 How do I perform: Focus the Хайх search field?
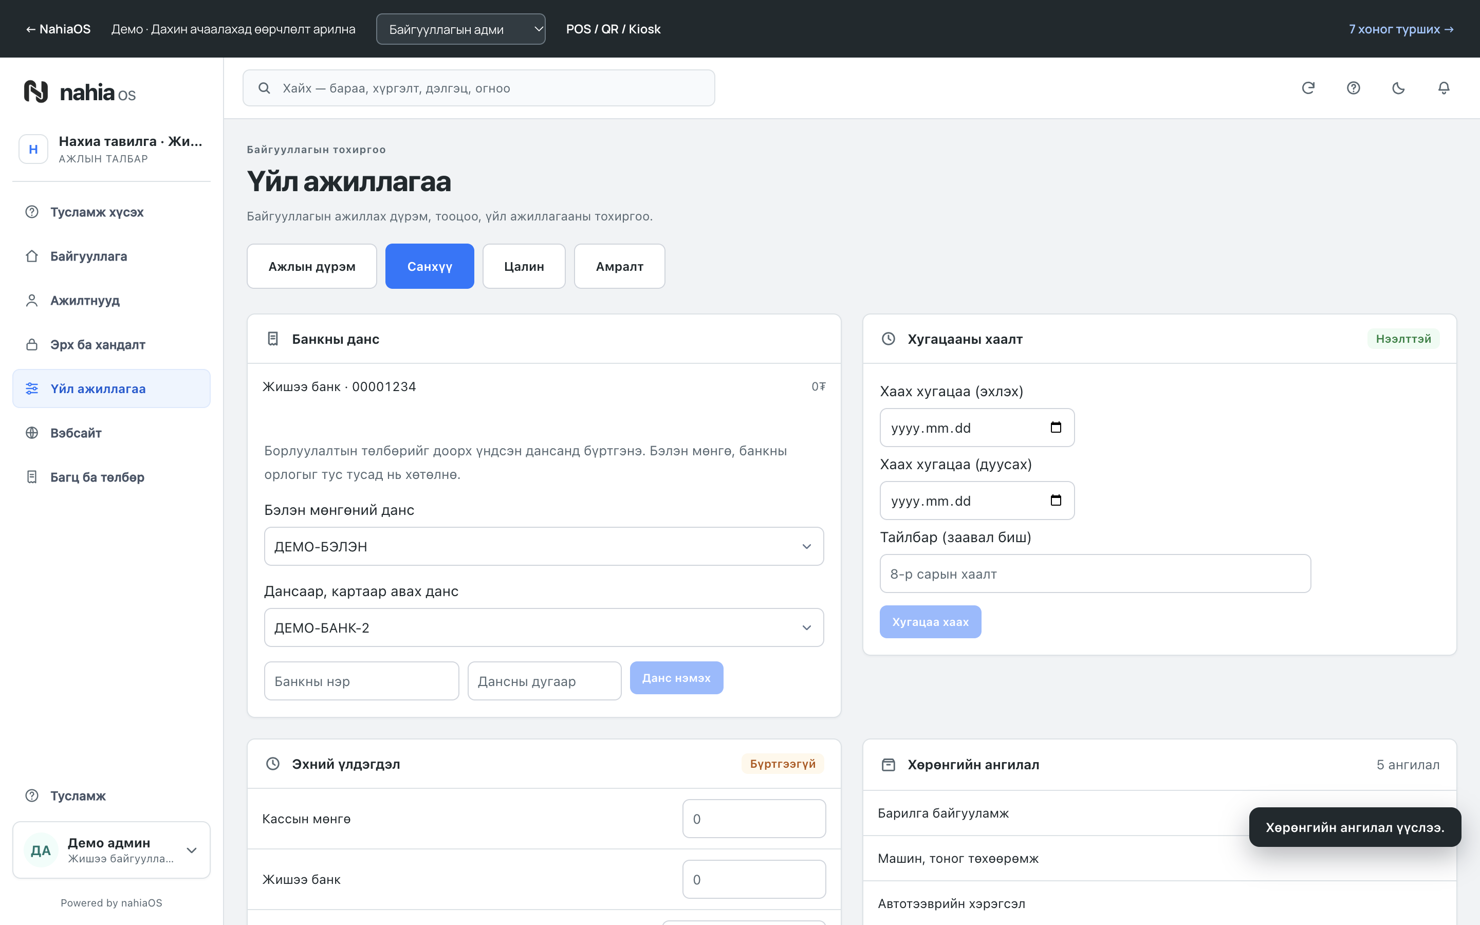click(x=479, y=88)
